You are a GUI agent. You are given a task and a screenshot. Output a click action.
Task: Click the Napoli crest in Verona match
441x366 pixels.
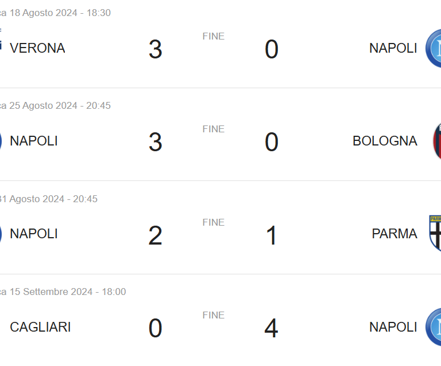point(434,48)
